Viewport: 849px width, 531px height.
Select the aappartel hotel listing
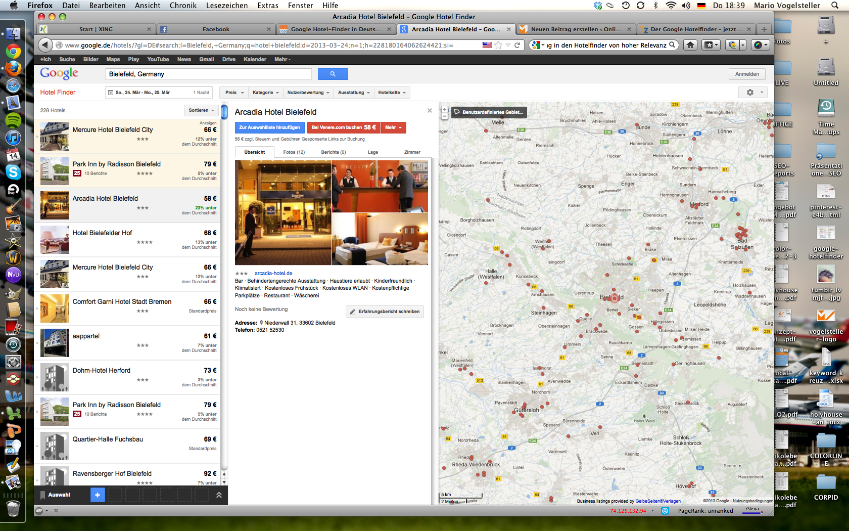click(x=128, y=343)
